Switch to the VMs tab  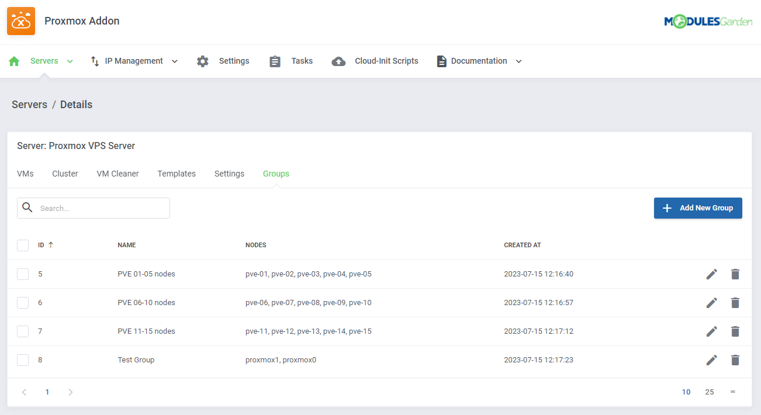pos(25,174)
